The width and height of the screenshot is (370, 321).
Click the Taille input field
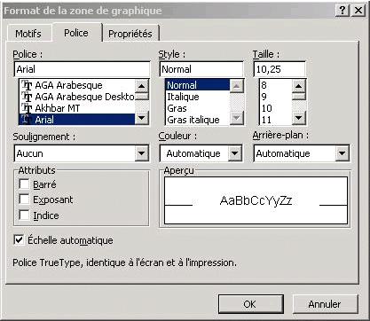(x=279, y=69)
